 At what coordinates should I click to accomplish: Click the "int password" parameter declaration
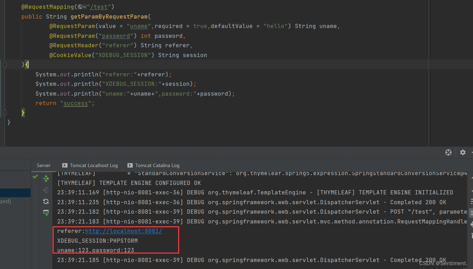point(162,36)
